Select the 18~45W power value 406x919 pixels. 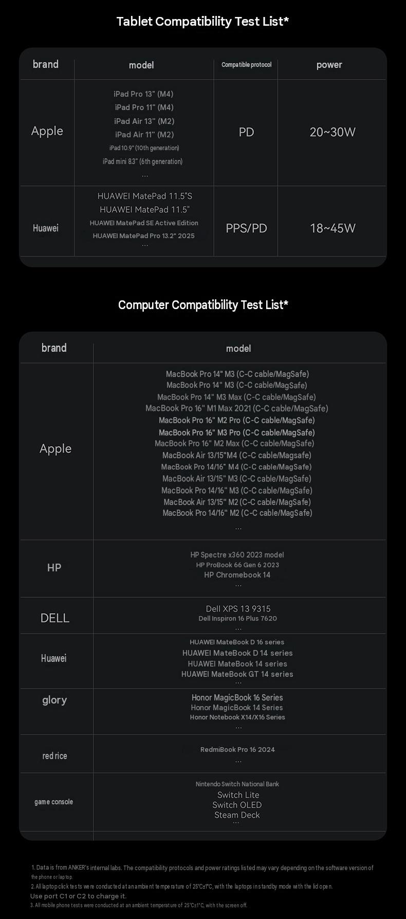coord(332,228)
